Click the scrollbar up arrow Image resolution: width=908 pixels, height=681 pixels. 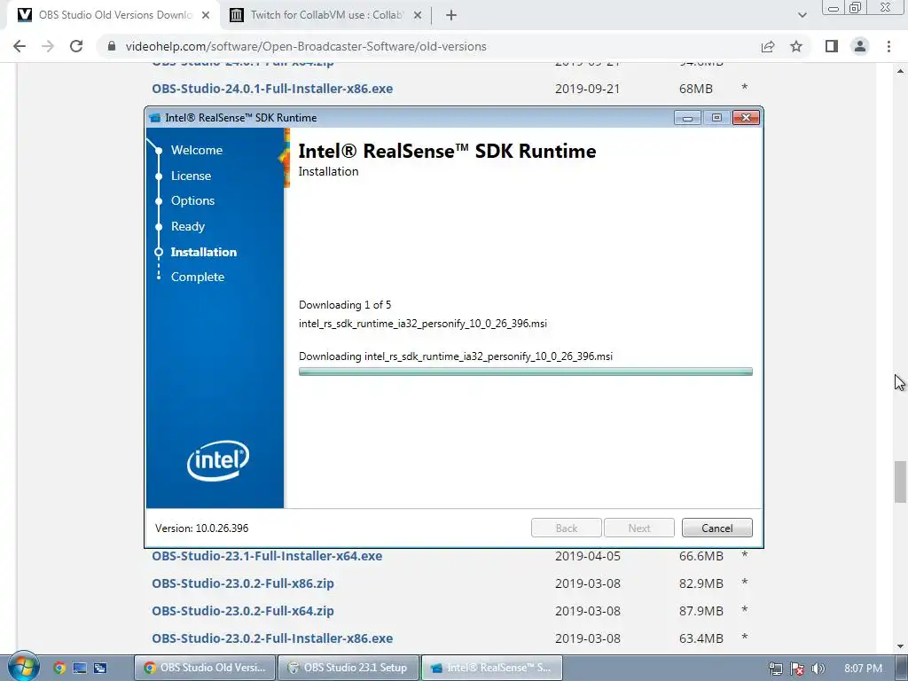900,71
